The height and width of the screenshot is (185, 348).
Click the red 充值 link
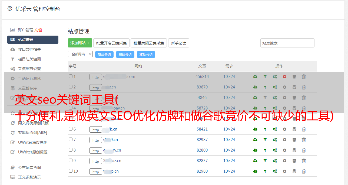pyautogui.click(x=38, y=30)
